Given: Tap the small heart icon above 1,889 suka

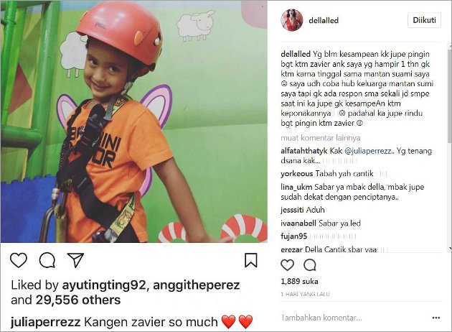Looking at the screenshot, I should pos(287,264).
